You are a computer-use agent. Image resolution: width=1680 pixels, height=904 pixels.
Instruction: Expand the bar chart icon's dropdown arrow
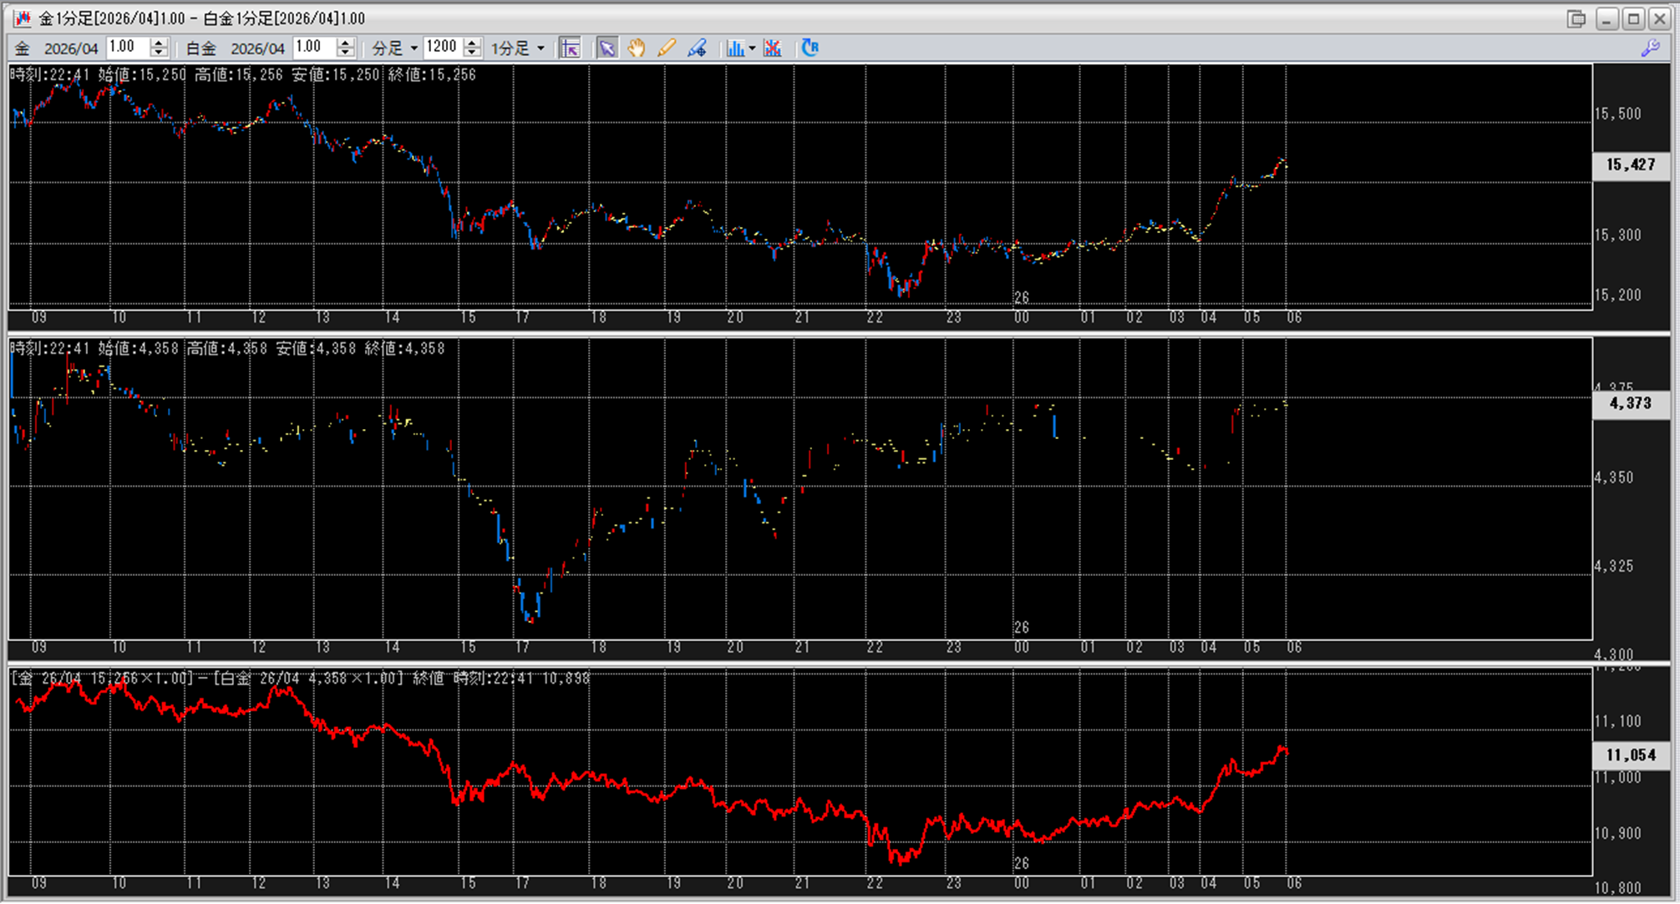click(752, 48)
